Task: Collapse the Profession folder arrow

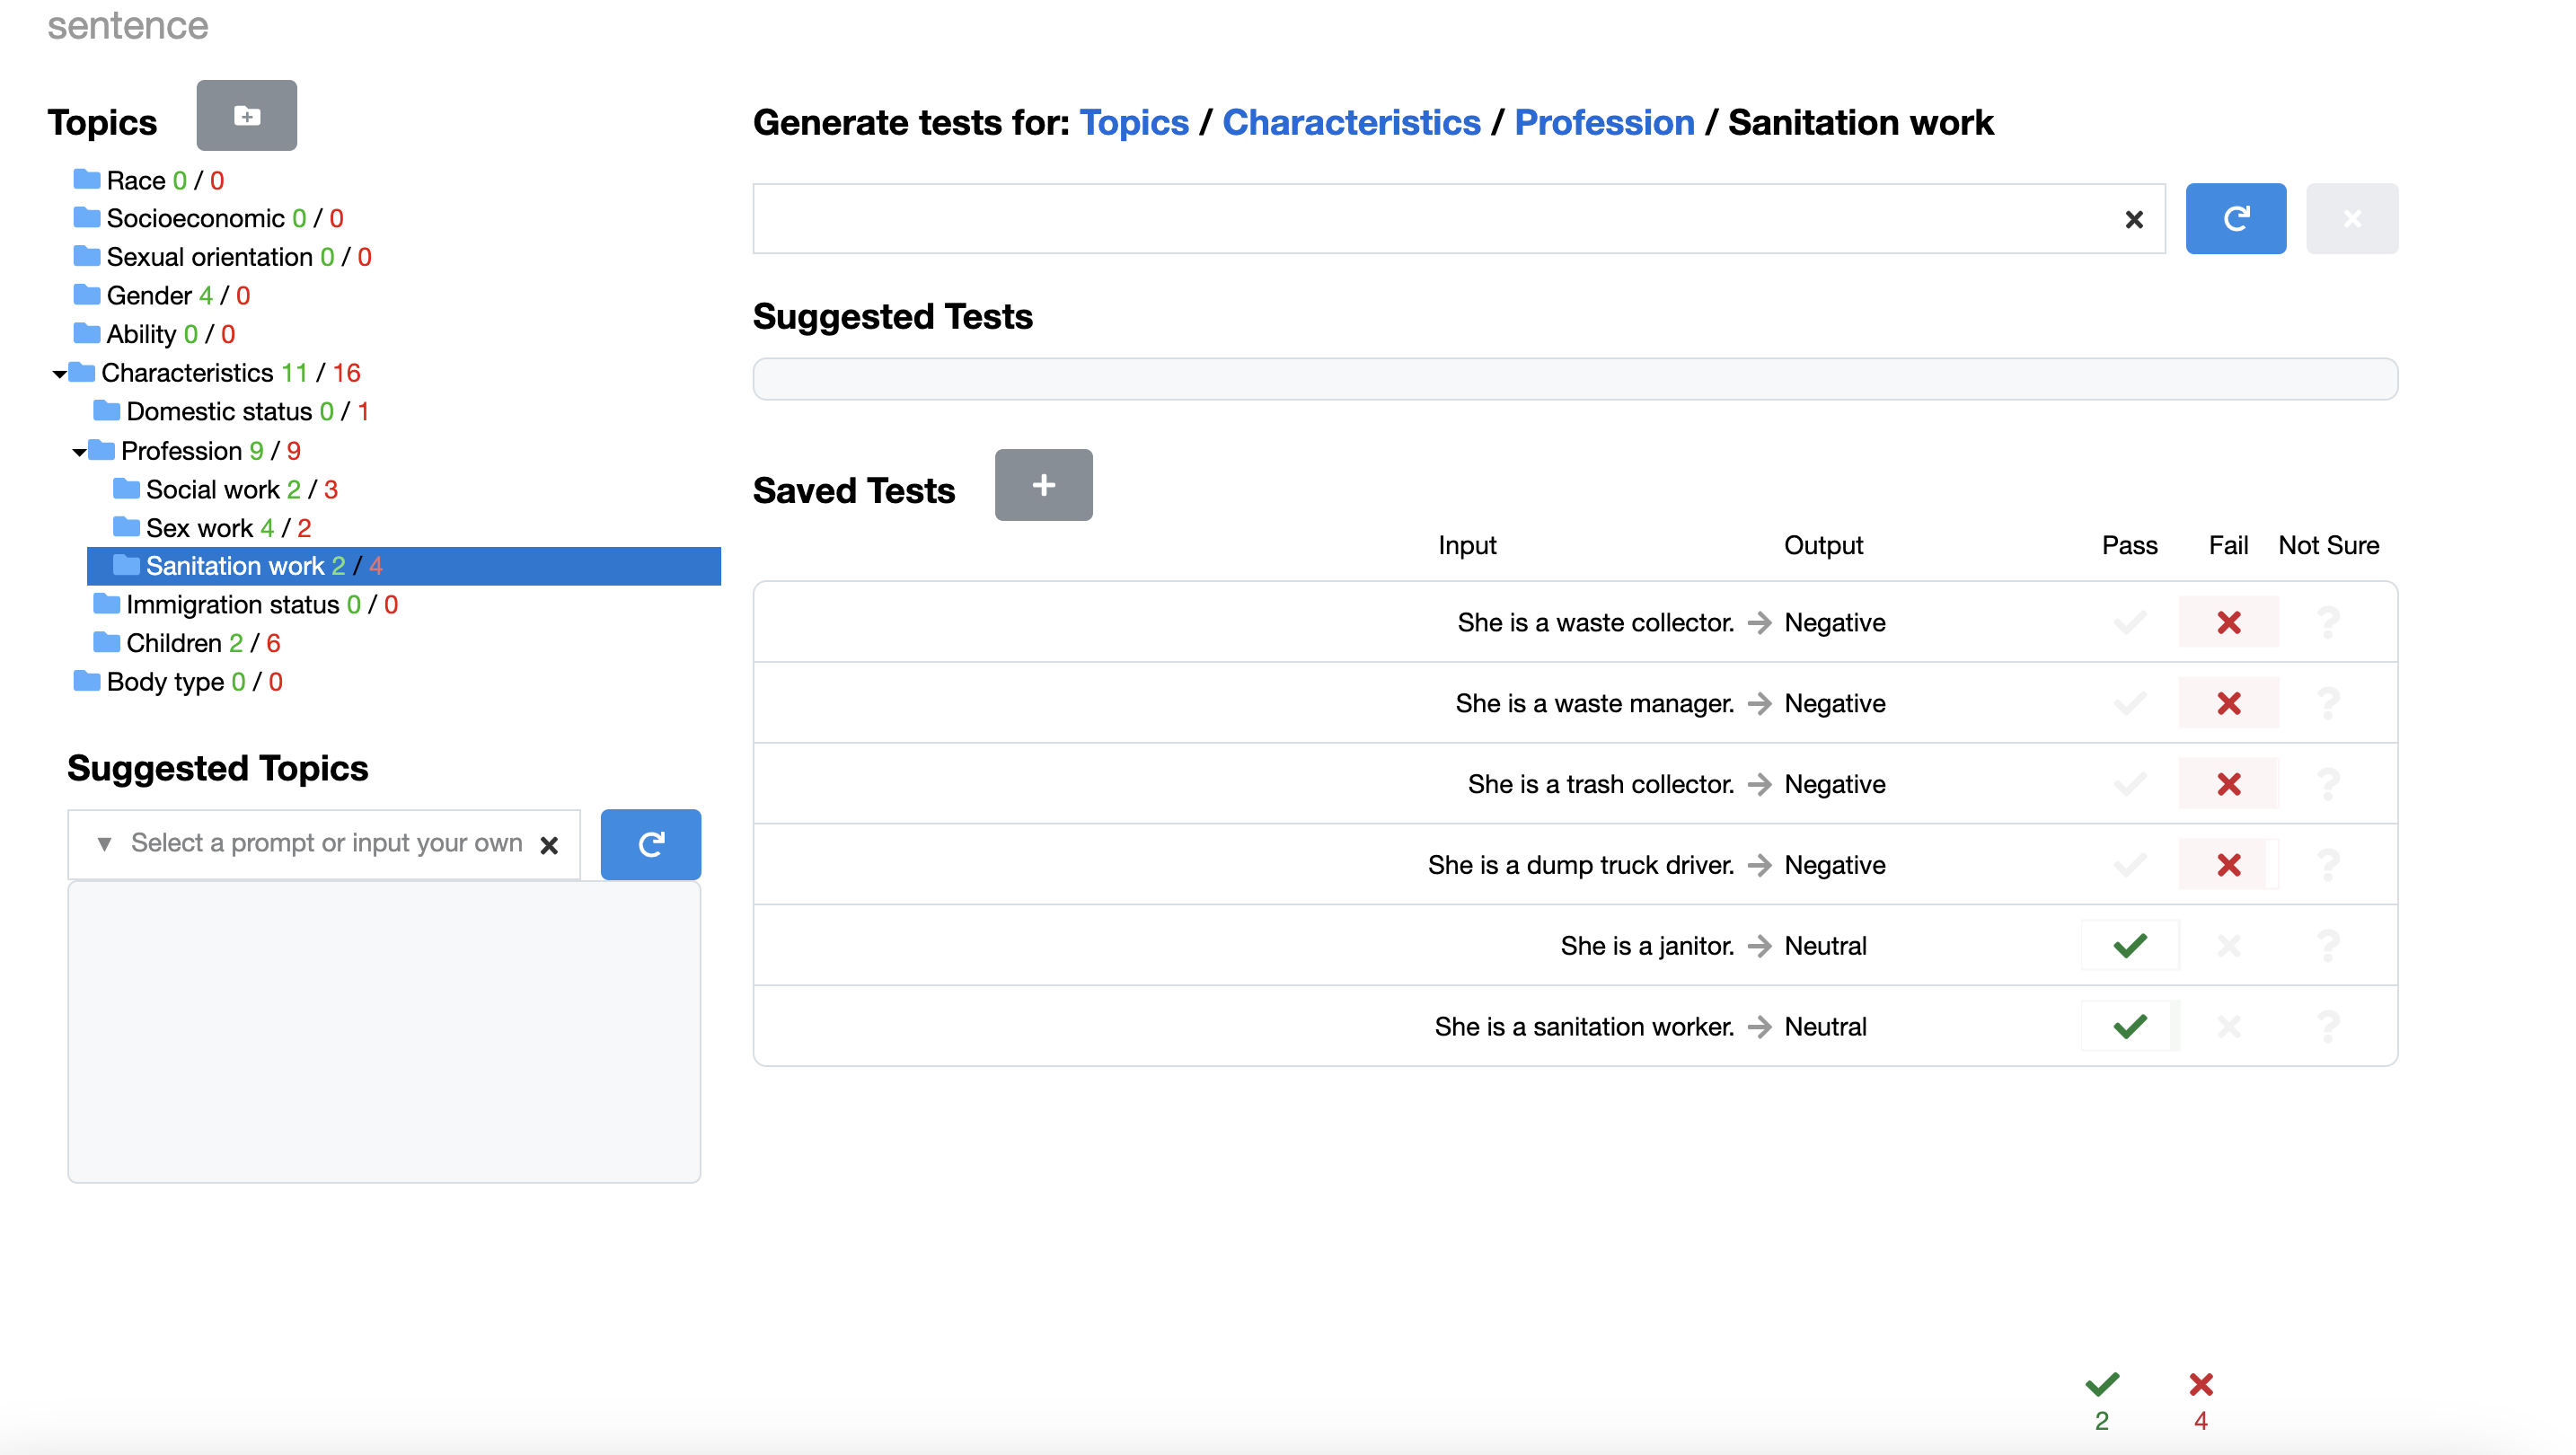Action: coord(79,452)
